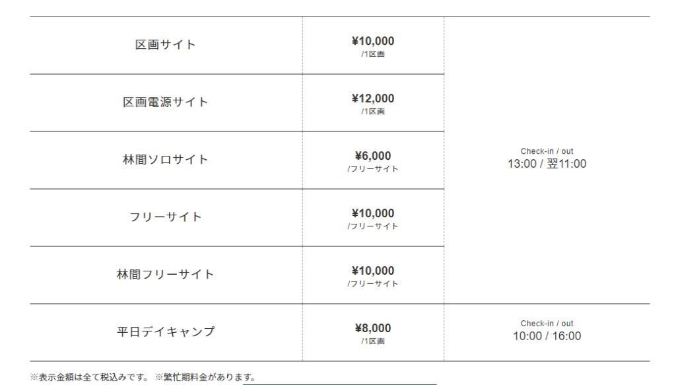This screenshot has width=676, height=385.
Task: Click the 区画電源サイト row label
Action: (x=166, y=102)
